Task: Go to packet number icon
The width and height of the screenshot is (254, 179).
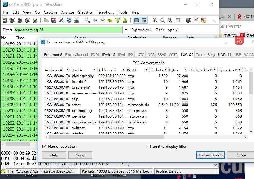Action: pos(110,20)
